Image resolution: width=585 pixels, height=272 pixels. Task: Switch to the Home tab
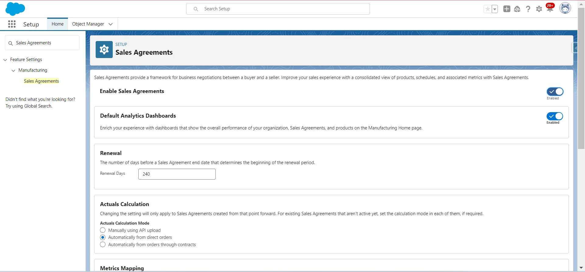click(x=58, y=24)
